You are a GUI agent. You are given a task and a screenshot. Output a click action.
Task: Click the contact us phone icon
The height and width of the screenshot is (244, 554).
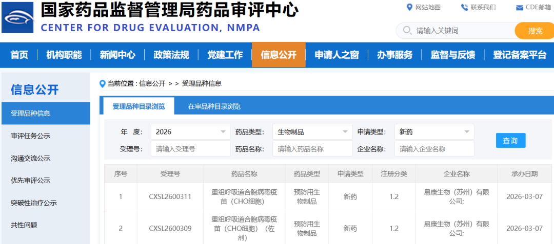coord(464,7)
